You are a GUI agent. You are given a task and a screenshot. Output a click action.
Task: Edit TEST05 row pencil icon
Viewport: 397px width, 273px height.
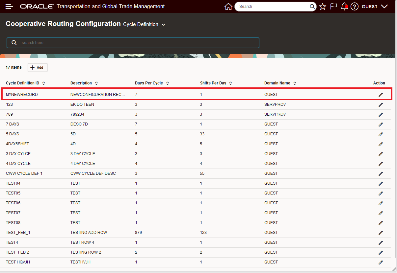[381, 193]
